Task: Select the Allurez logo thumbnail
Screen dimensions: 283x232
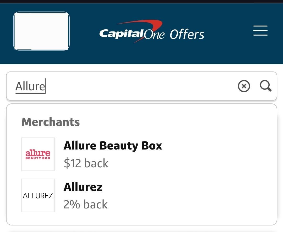Action: 38,195
